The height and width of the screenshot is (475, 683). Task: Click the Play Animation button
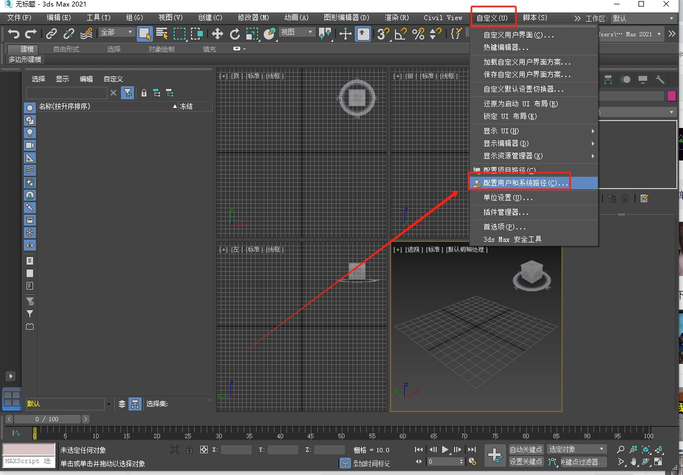point(445,450)
